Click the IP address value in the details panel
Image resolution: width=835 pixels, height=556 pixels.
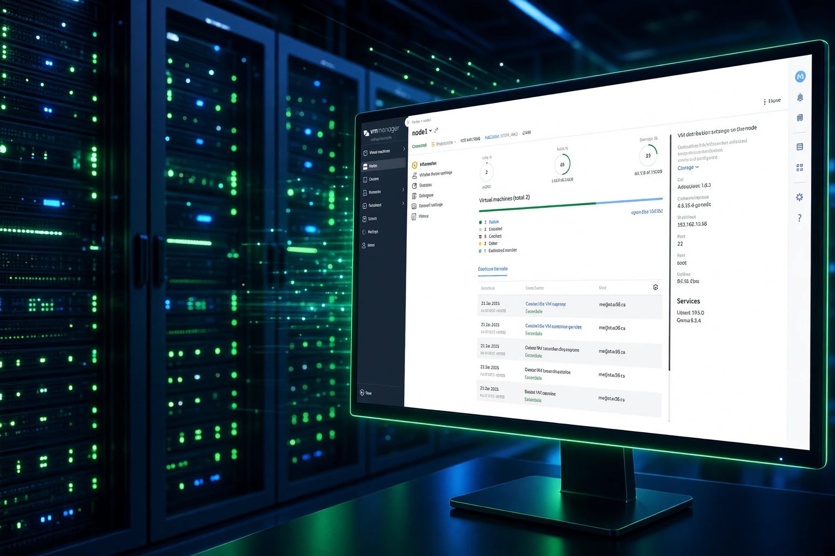[692, 224]
